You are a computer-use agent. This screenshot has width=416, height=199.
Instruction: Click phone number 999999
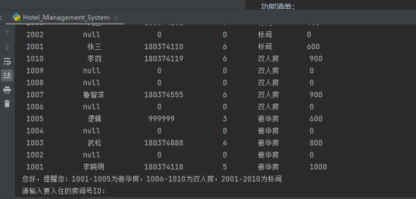162,119
